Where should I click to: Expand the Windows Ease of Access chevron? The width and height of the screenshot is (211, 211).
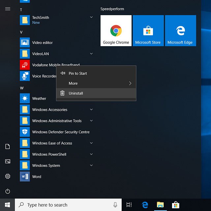point(91,143)
